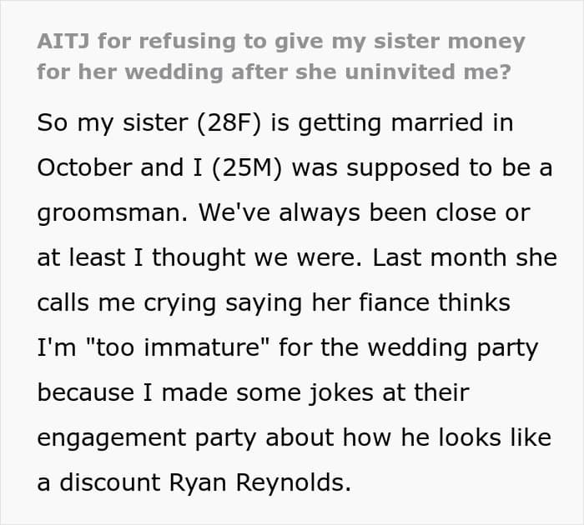
Task: Click the word "crying"
Action: click(180, 303)
